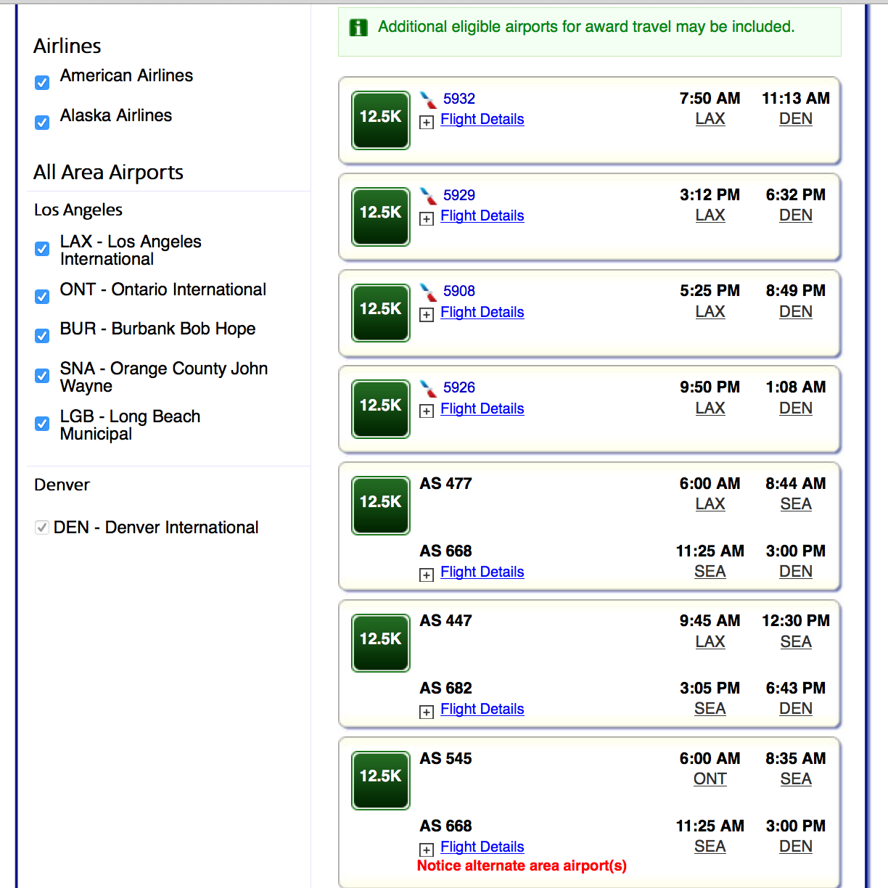Toggle LAX - Los Angeles International checkbox
The width and height of the screenshot is (888, 888).
point(42,249)
